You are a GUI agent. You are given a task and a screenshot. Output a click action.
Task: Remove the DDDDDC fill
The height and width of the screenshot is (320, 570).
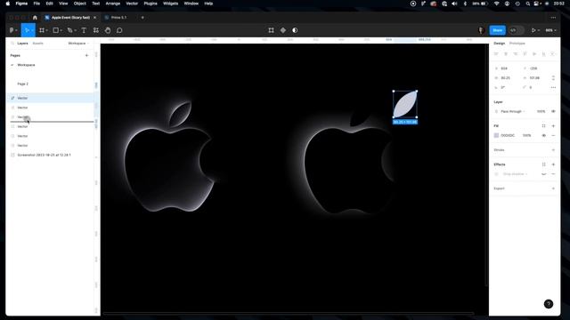[553, 136]
